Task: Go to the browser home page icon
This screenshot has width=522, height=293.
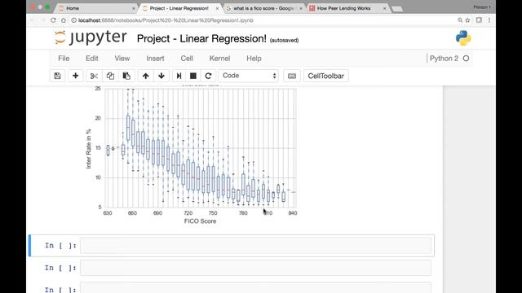Action: (x=64, y=20)
